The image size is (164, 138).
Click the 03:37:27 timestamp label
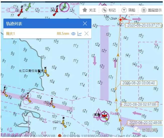[x=143, y=25]
